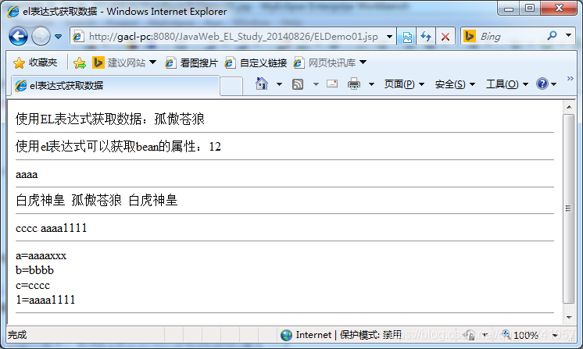Expand the feeds dropdown arrow
Screen dimensions: 583x349
point(316,84)
